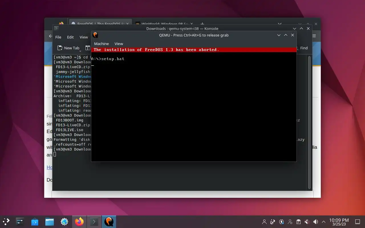Click the 'Formatting' line in Konsole output
365x228 pixels.
[72, 140]
